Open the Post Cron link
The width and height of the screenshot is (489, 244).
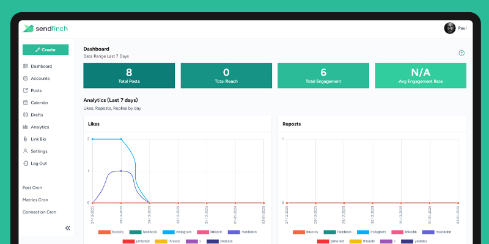click(32, 187)
